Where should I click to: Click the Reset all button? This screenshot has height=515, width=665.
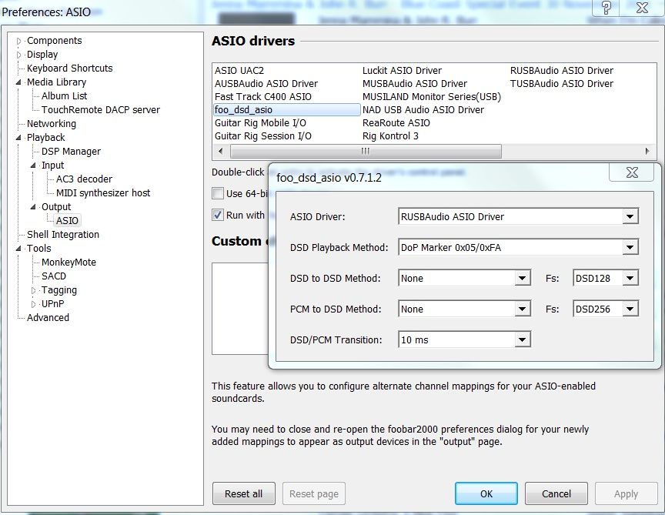click(x=244, y=493)
